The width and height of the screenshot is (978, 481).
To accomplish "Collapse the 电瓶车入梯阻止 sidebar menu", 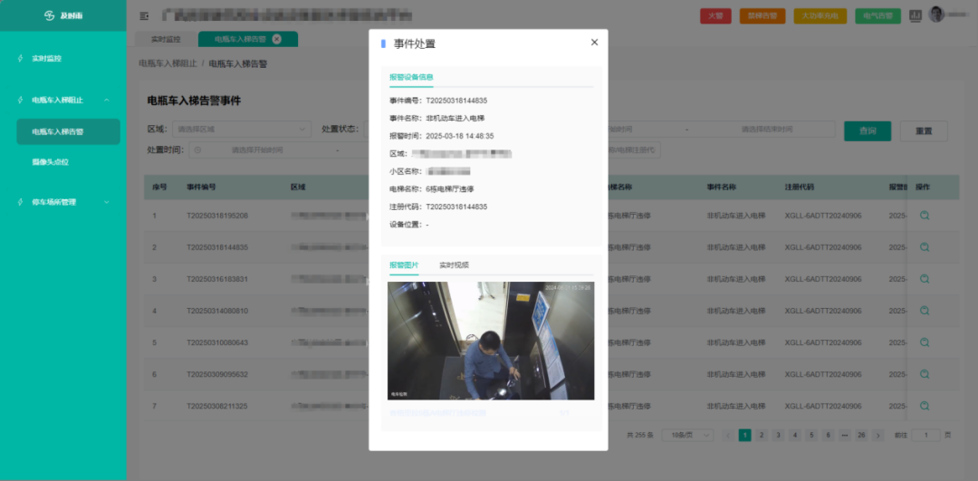I will pos(106,101).
